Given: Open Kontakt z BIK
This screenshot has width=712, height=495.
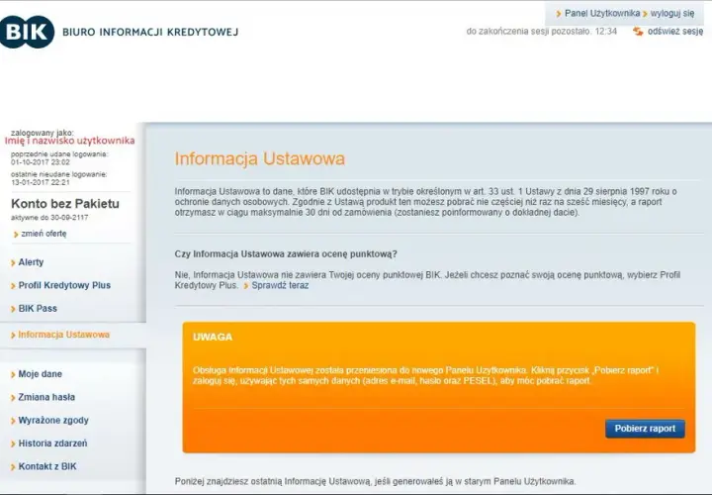Looking at the screenshot, I should (47, 466).
